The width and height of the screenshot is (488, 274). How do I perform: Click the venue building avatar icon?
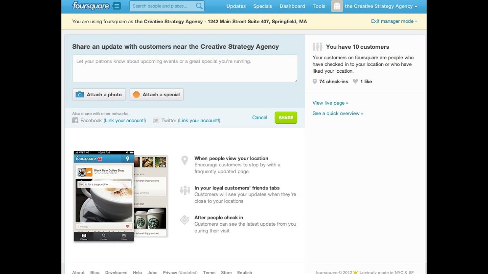[x=337, y=6]
